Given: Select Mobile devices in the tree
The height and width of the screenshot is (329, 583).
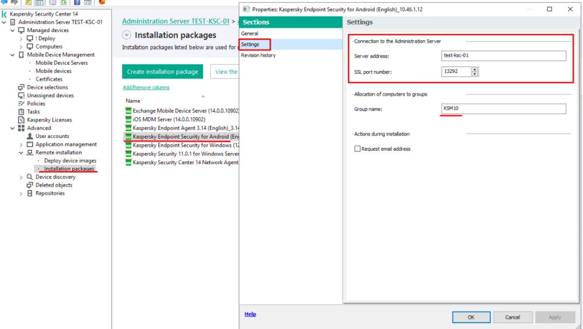Looking at the screenshot, I should [x=54, y=71].
